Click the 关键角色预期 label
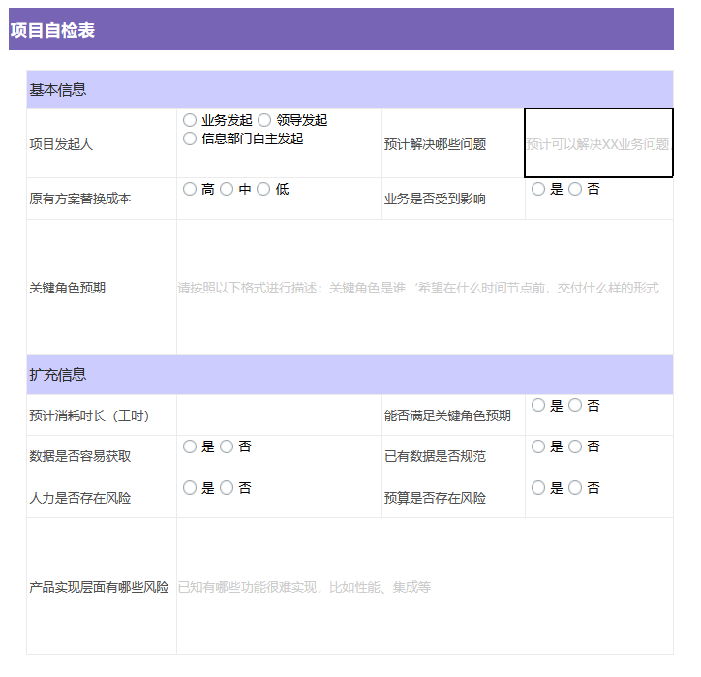701x677 pixels. 68,288
